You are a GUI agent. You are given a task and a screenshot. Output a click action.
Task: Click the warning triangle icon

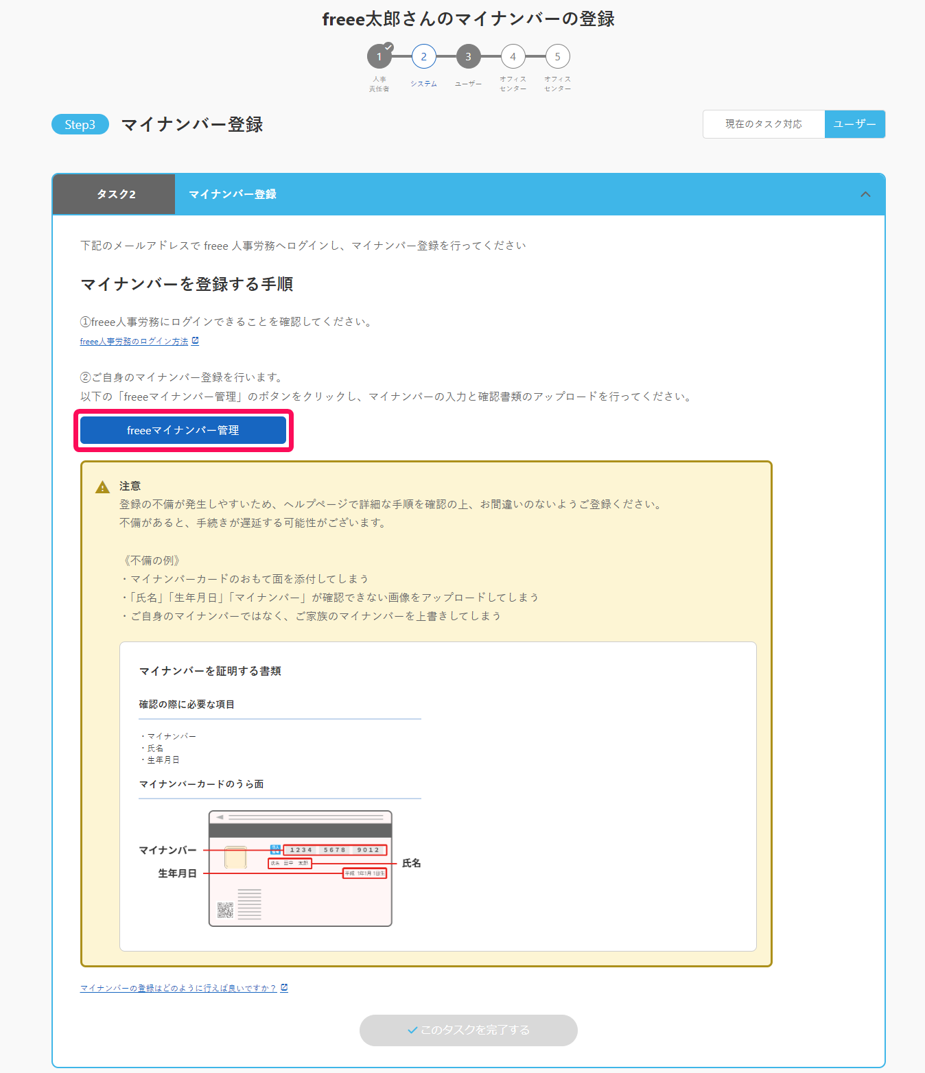pos(102,487)
